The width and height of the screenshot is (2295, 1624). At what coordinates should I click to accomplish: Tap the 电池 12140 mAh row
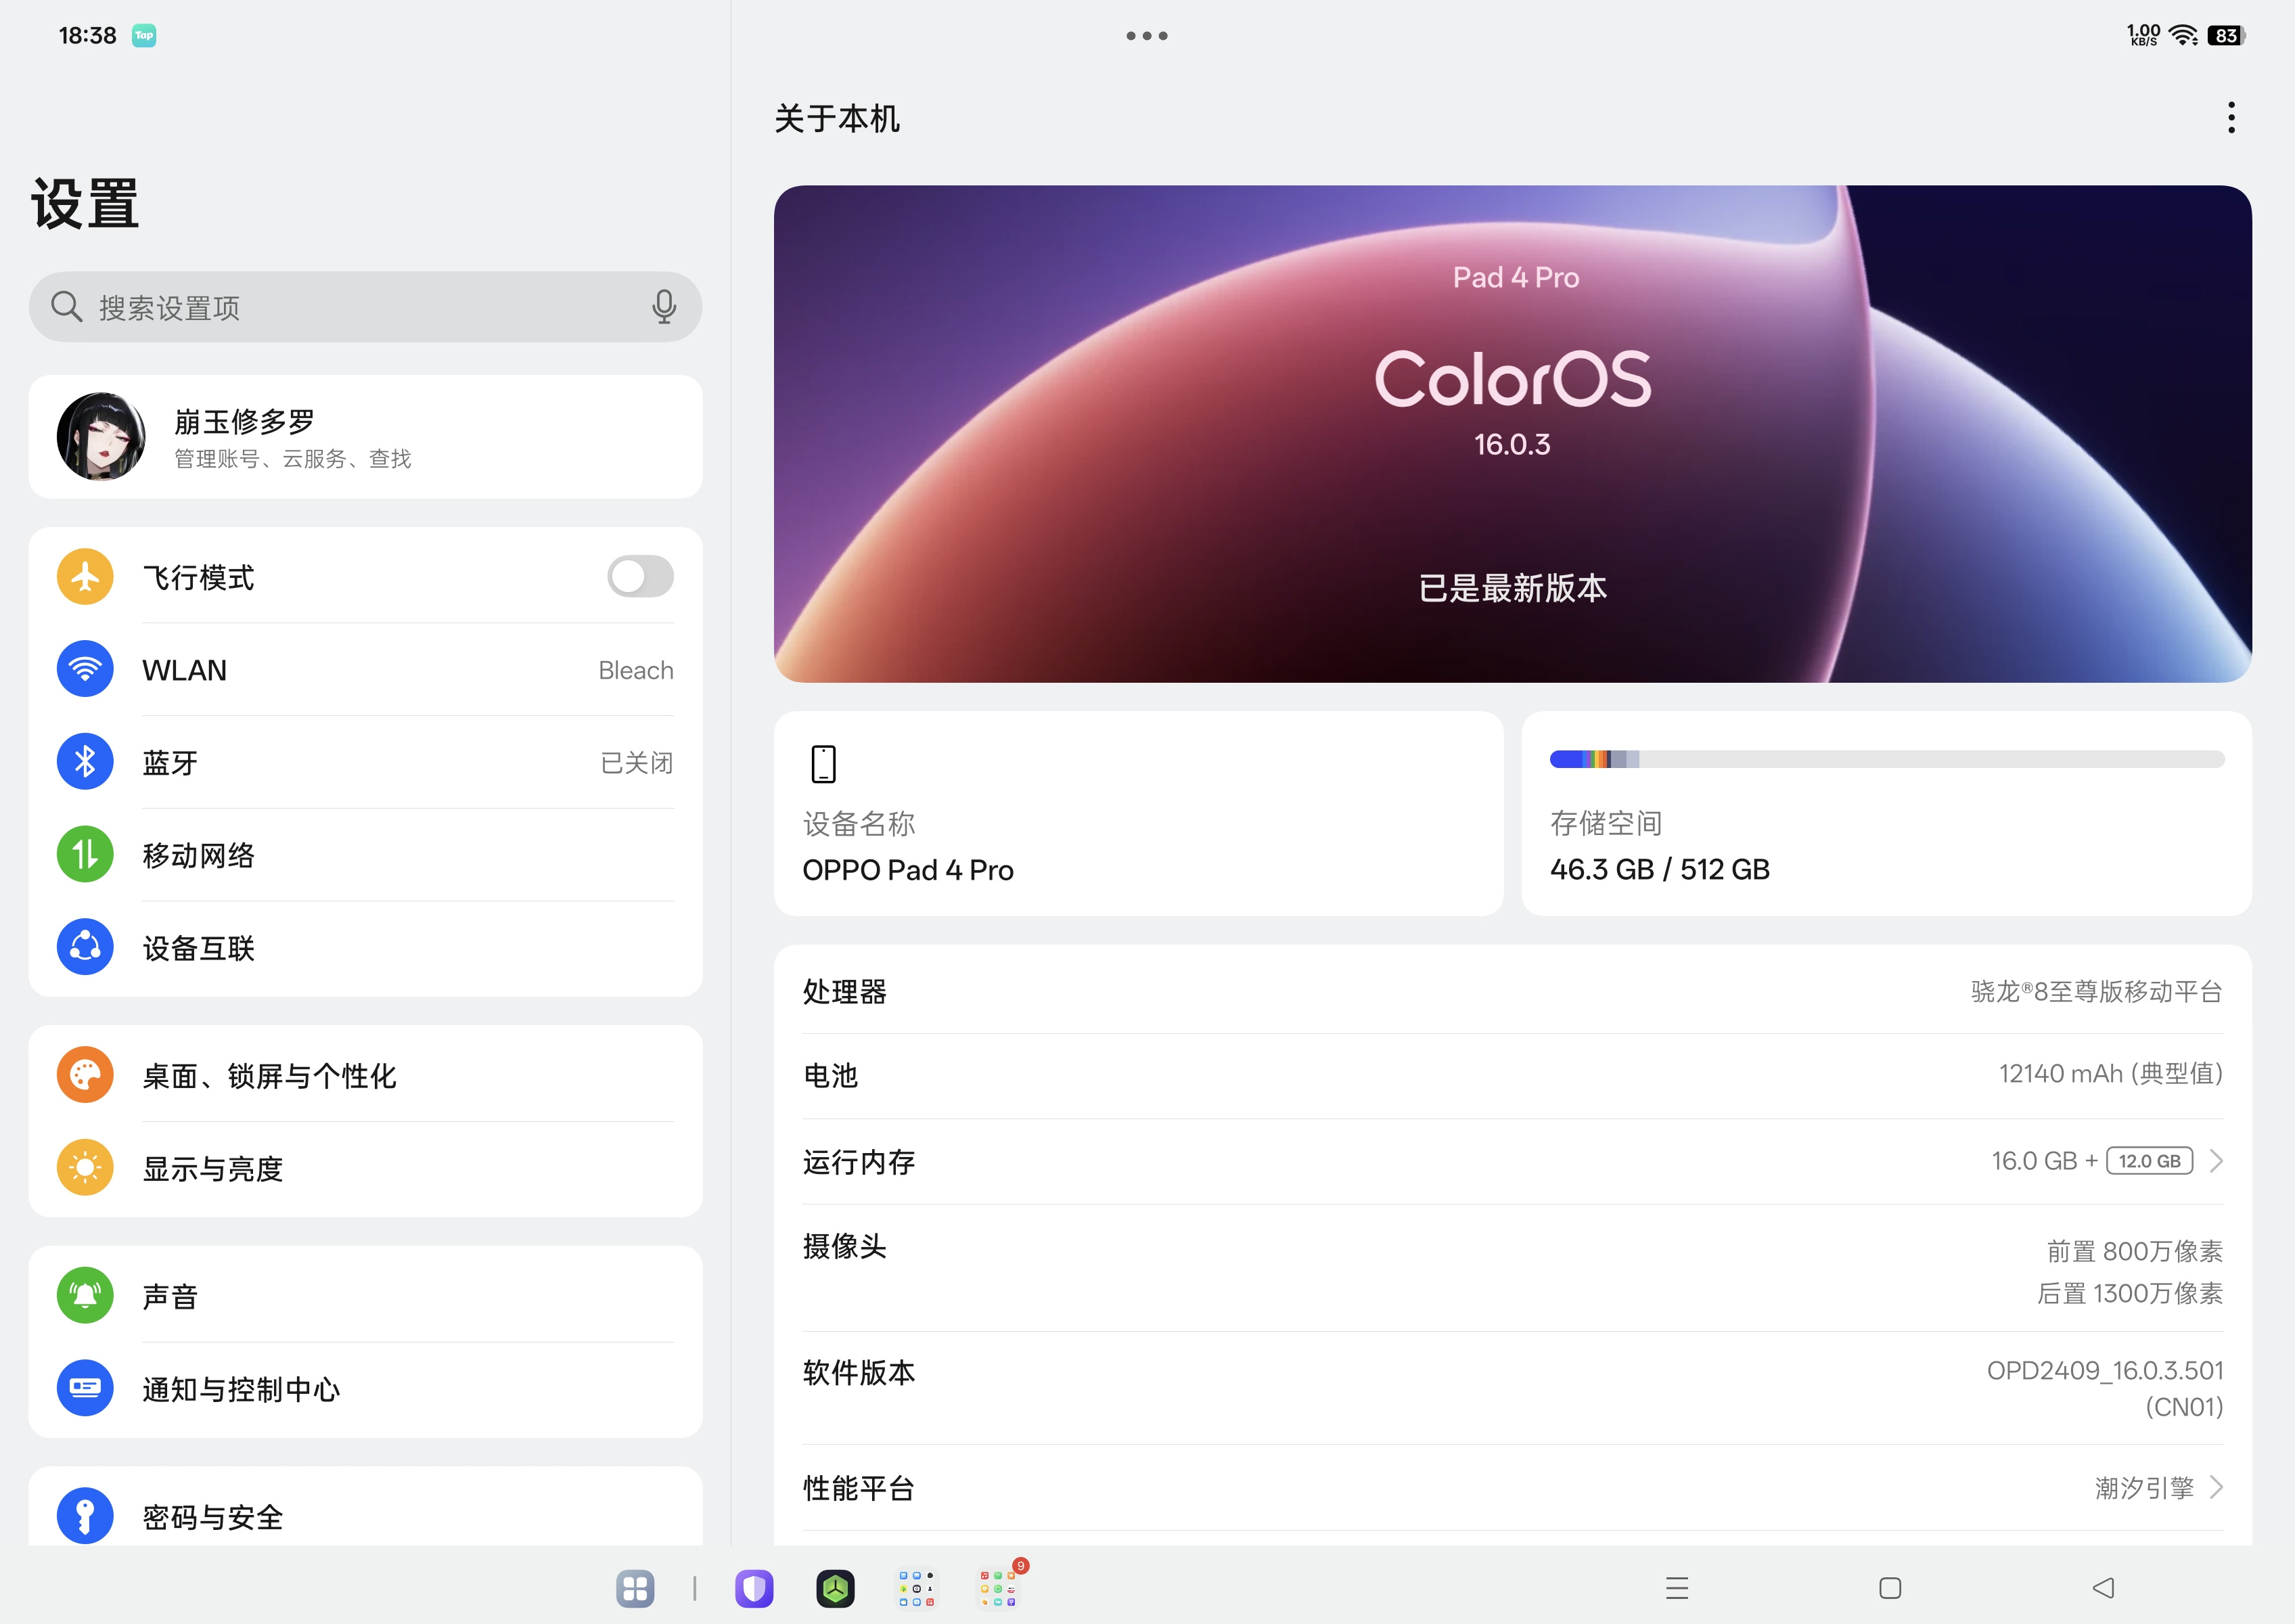tap(1512, 1075)
